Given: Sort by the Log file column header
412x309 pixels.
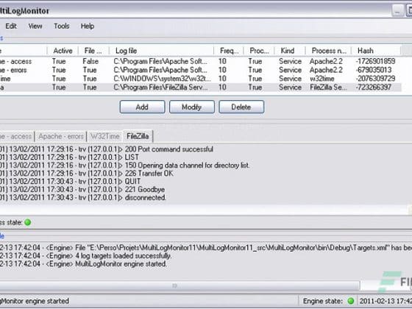Looking at the screenshot, I should 162,51.
